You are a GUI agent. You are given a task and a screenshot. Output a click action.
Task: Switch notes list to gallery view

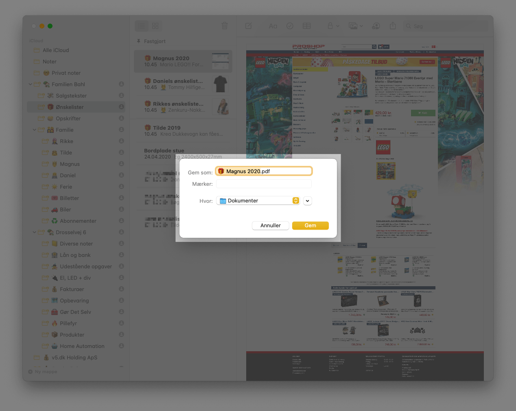(x=155, y=26)
